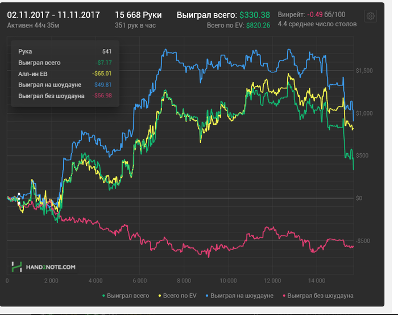Click the "$1,000" y-axis label
The width and height of the screenshot is (398, 315).
364,113
